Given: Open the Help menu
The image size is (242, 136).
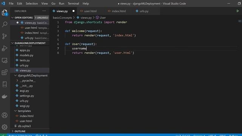Looking at the screenshot, I should click(x=86, y=3).
